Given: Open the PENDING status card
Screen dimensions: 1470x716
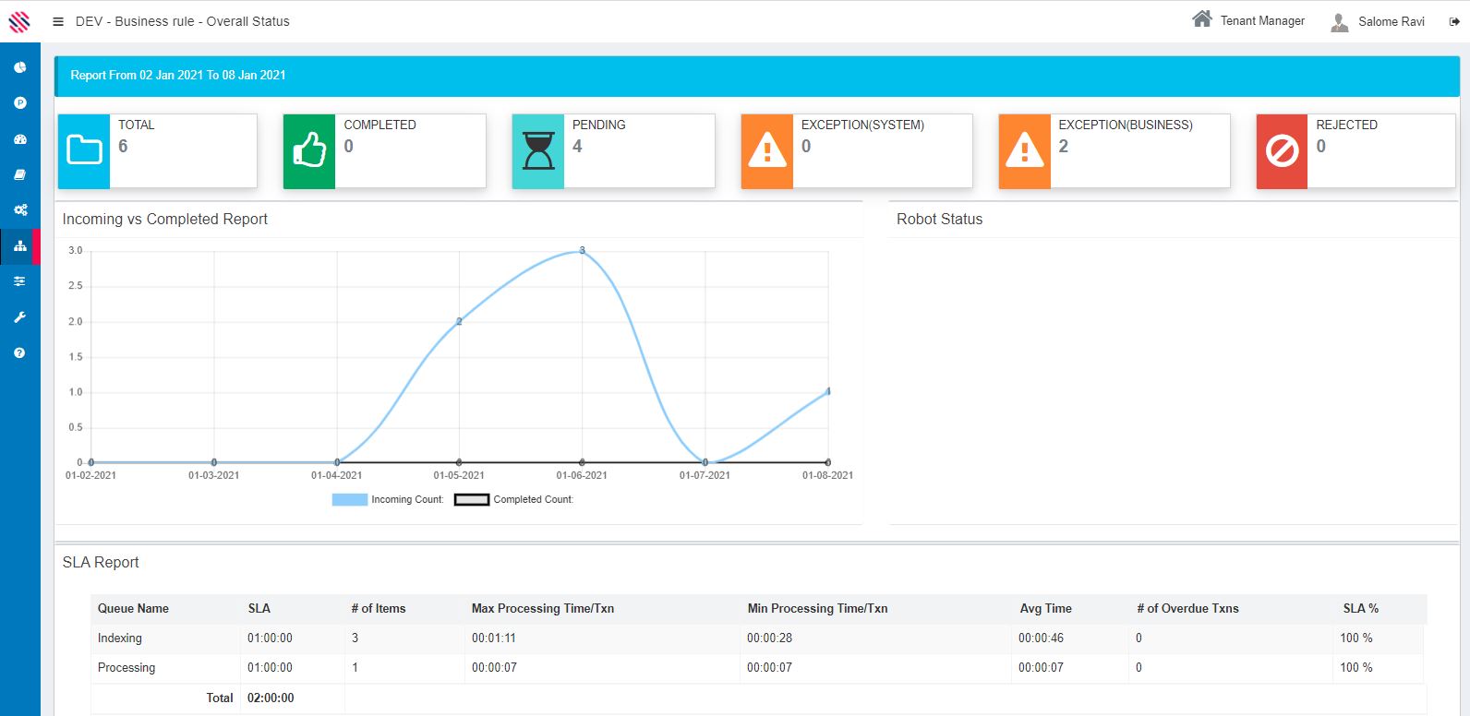Looking at the screenshot, I should point(613,151).
